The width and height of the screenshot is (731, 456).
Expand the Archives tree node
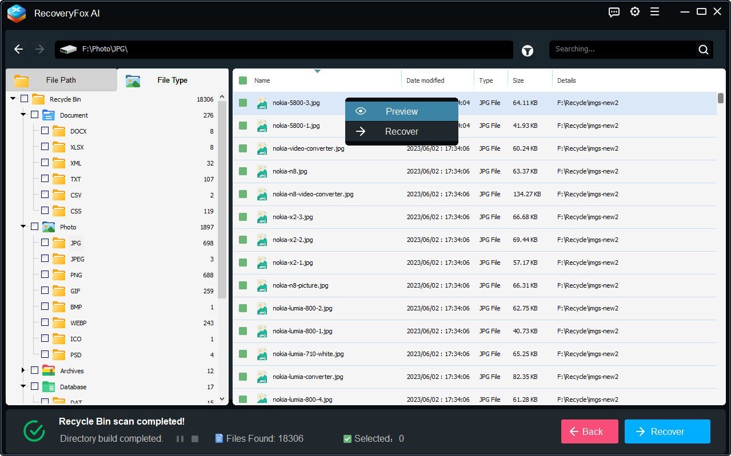coord(23,370)
